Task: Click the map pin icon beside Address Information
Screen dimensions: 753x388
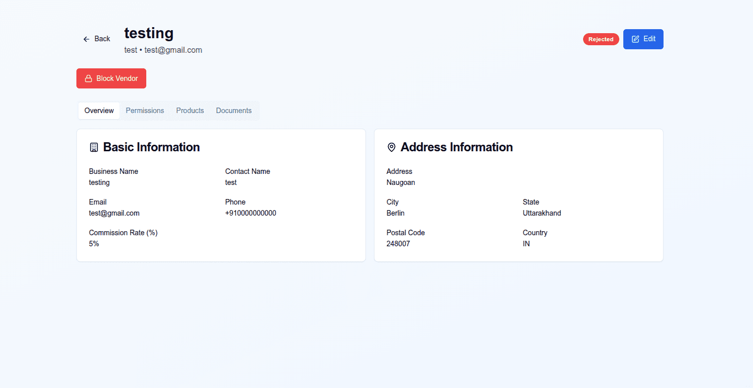Action: coord(391,147)
